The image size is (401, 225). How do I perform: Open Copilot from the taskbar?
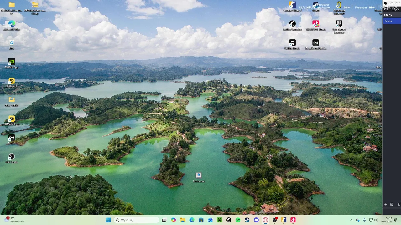[173, 220]
